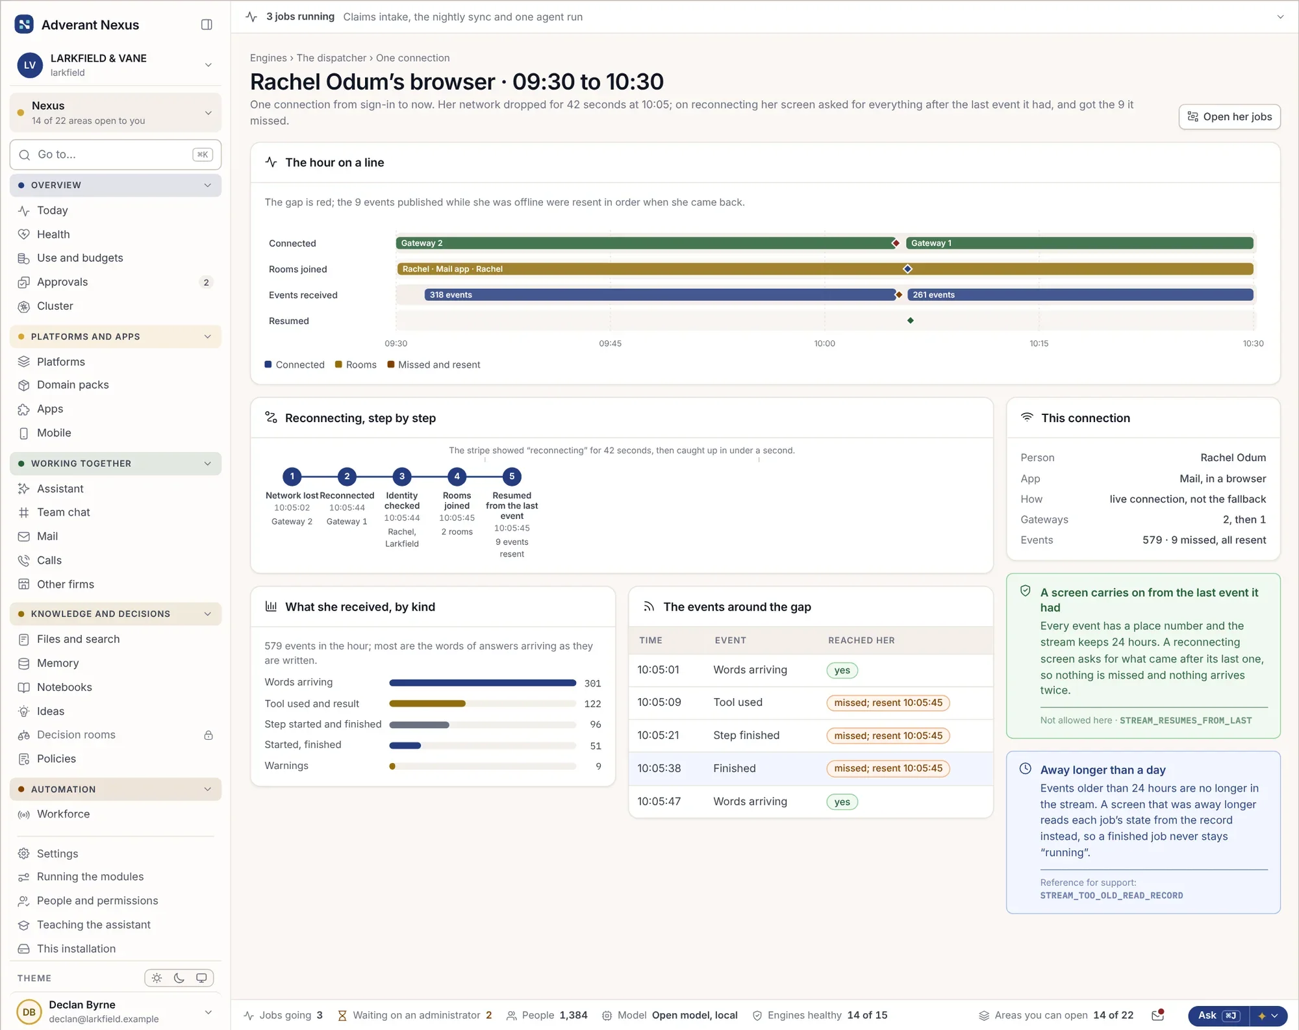
Task: Open the Declan Byrne account menu
Action: [x=116, y=1012]
